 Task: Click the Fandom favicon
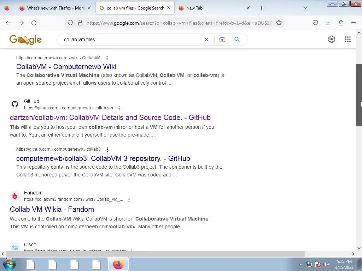point(15,196)
